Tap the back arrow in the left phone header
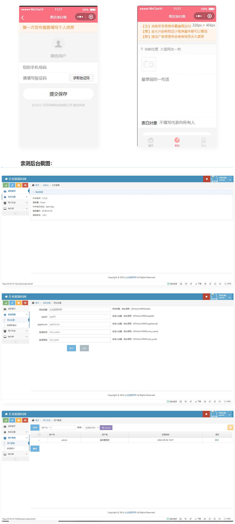This screenshot has width=235, height=524. pyautogui.click(x=23, y=18)
